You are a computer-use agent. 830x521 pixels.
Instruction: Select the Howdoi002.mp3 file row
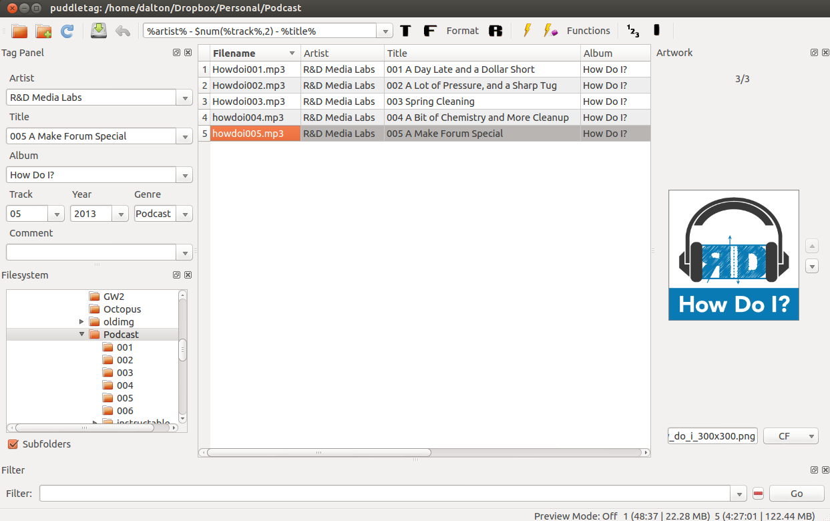[430, 85]
